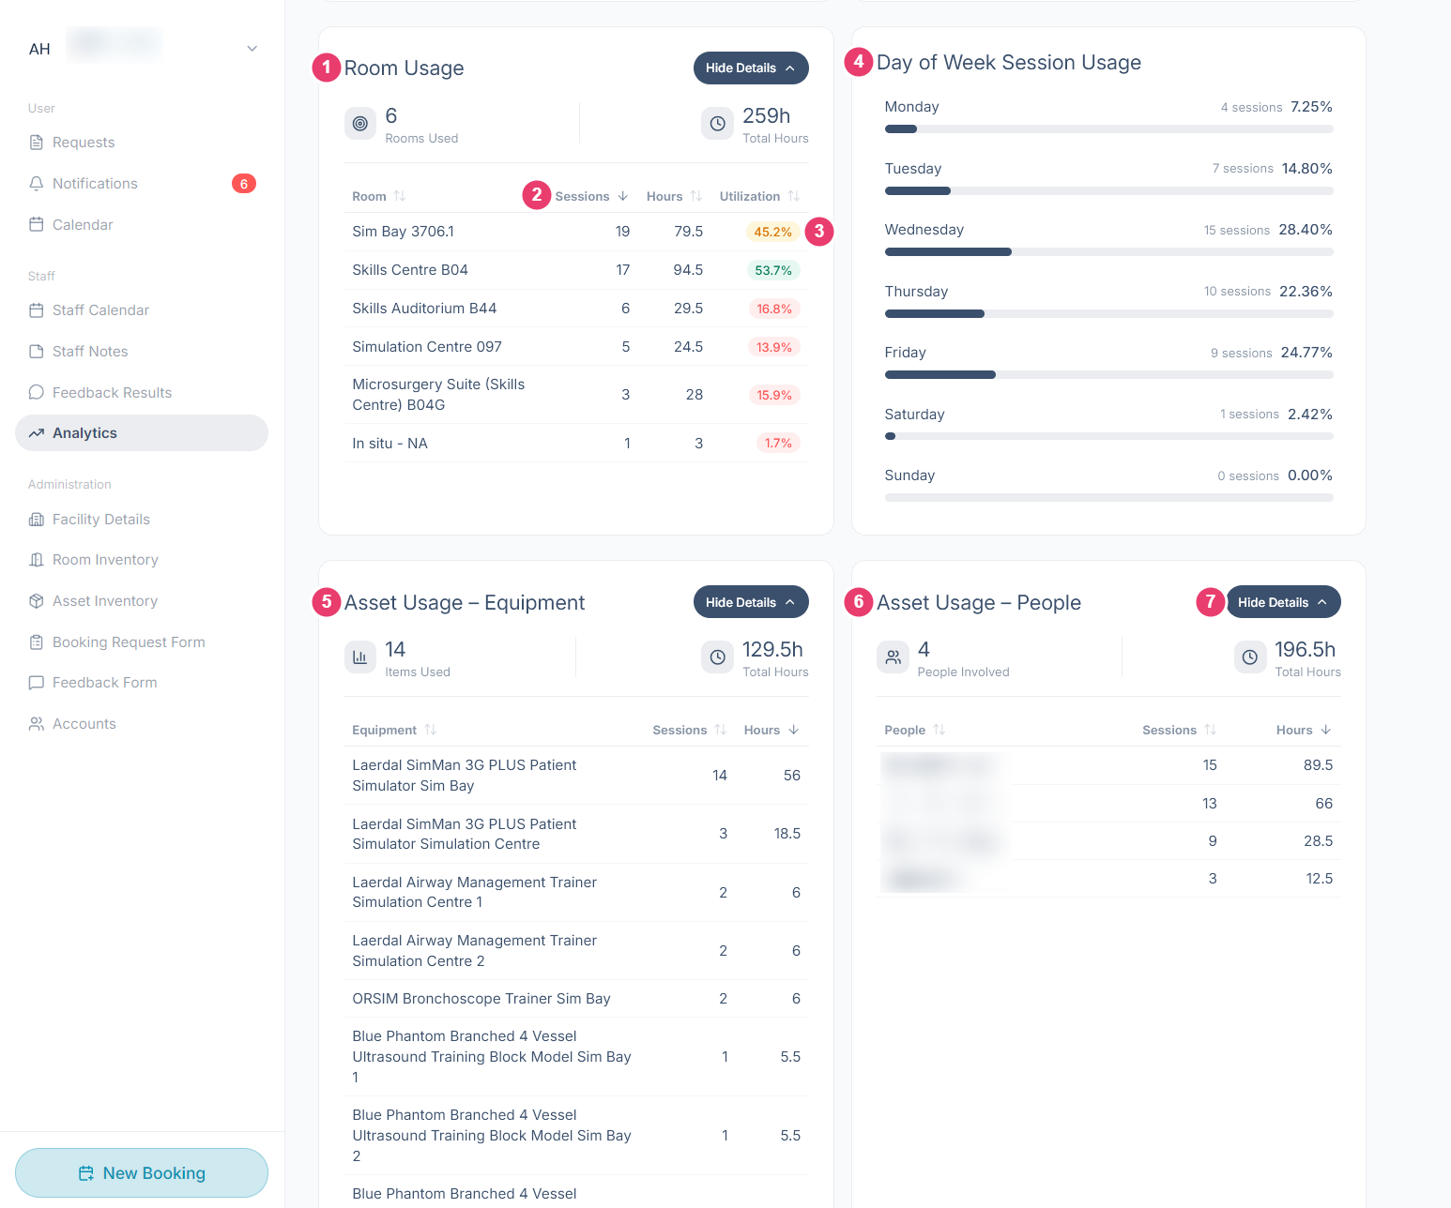Click the red notifications count badge

pos(244,184)
